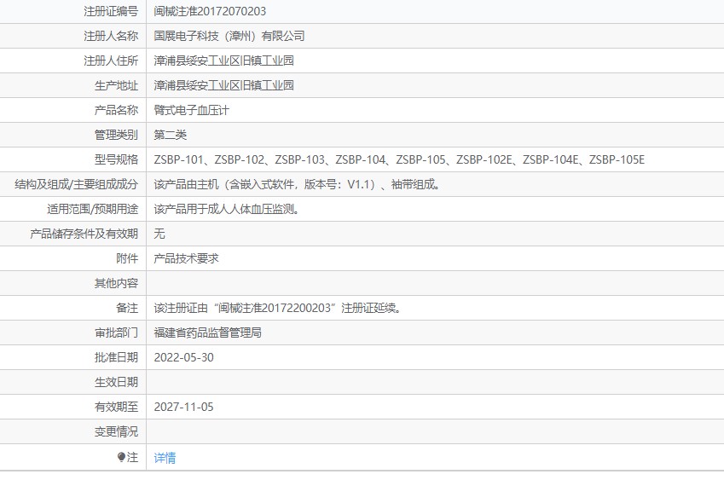Click the 变更情况 field label
Image resolution: width=724 pixels, height=480 pixels.
tap(116, 431)
